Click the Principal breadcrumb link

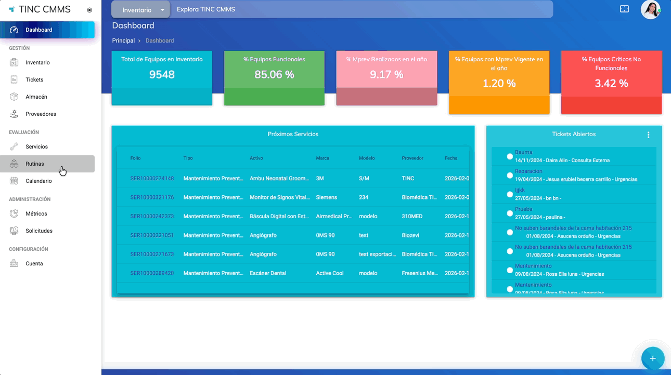click(x=123, y=41)
